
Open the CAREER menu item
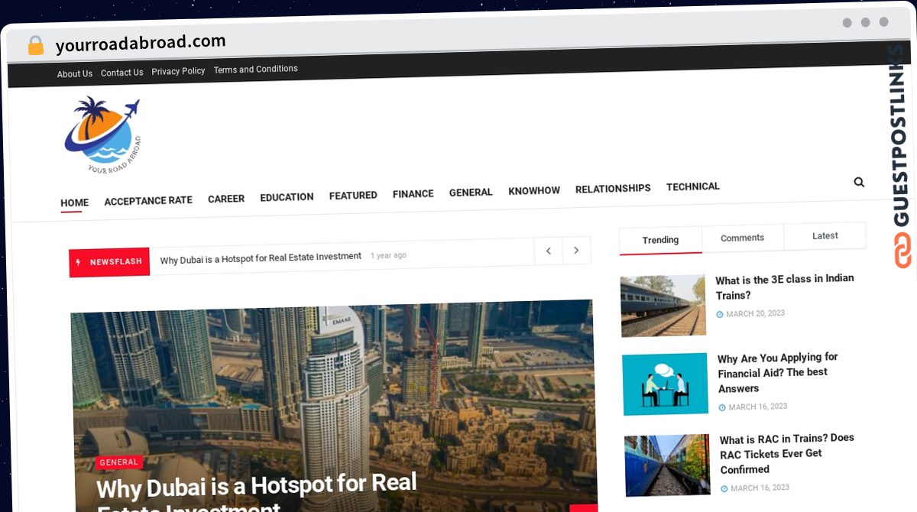tap(226, 199)
